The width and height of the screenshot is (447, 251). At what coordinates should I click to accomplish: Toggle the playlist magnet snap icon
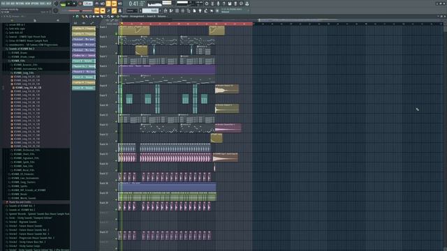(77, 17)
